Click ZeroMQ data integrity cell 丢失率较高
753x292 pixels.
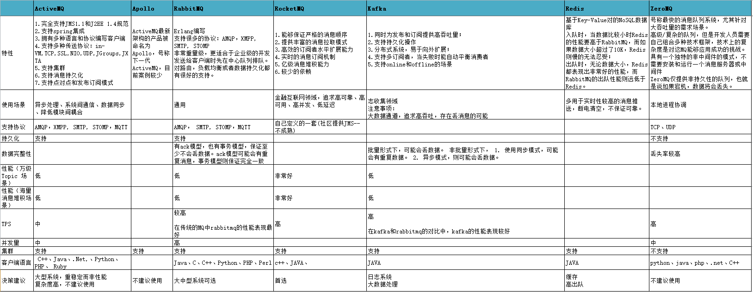tap(701, 153)
